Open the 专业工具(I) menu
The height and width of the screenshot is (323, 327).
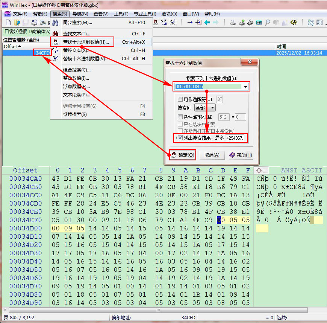click(x=145, y=14)
